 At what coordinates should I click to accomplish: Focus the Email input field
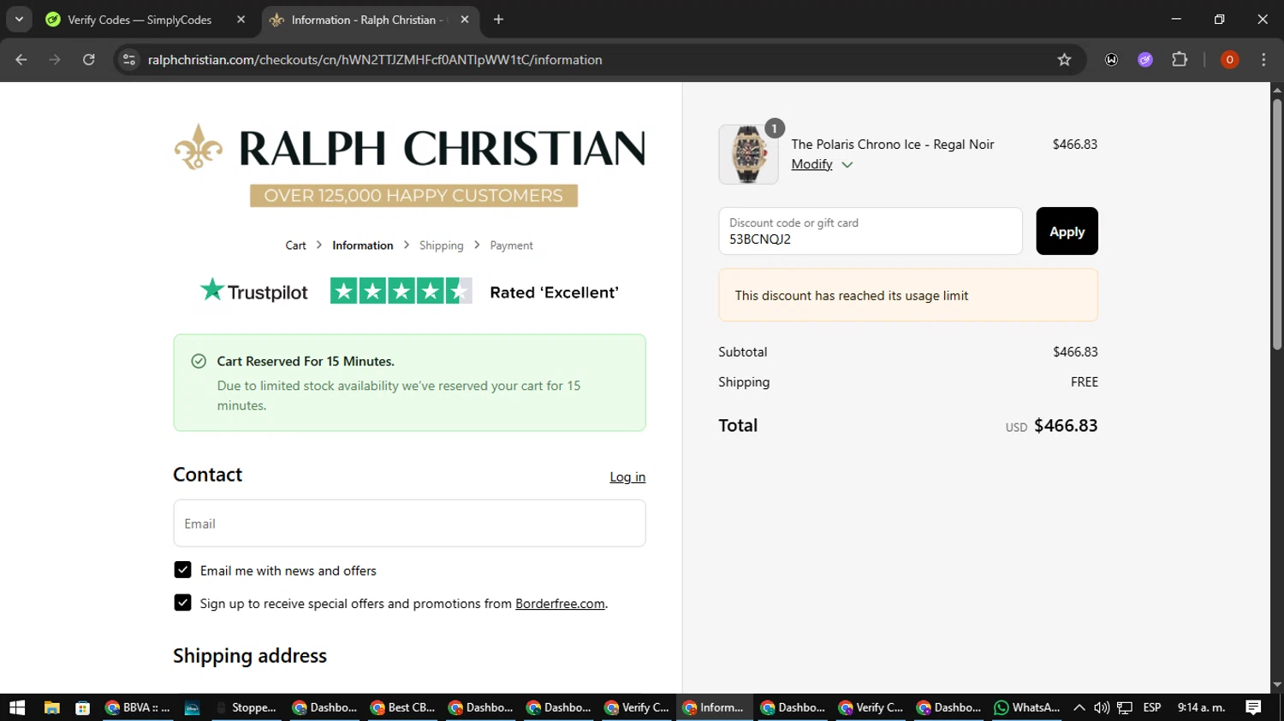(409, 523)
